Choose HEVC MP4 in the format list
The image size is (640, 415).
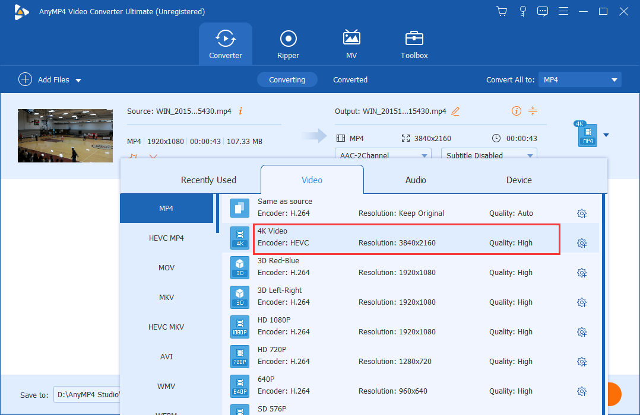pos(166,238)
